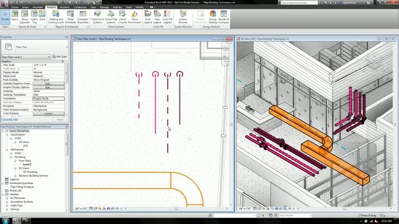Collapse the Graphics properties group

coord(62,61)
